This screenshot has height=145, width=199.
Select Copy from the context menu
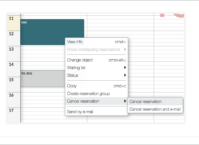point(96,86)
